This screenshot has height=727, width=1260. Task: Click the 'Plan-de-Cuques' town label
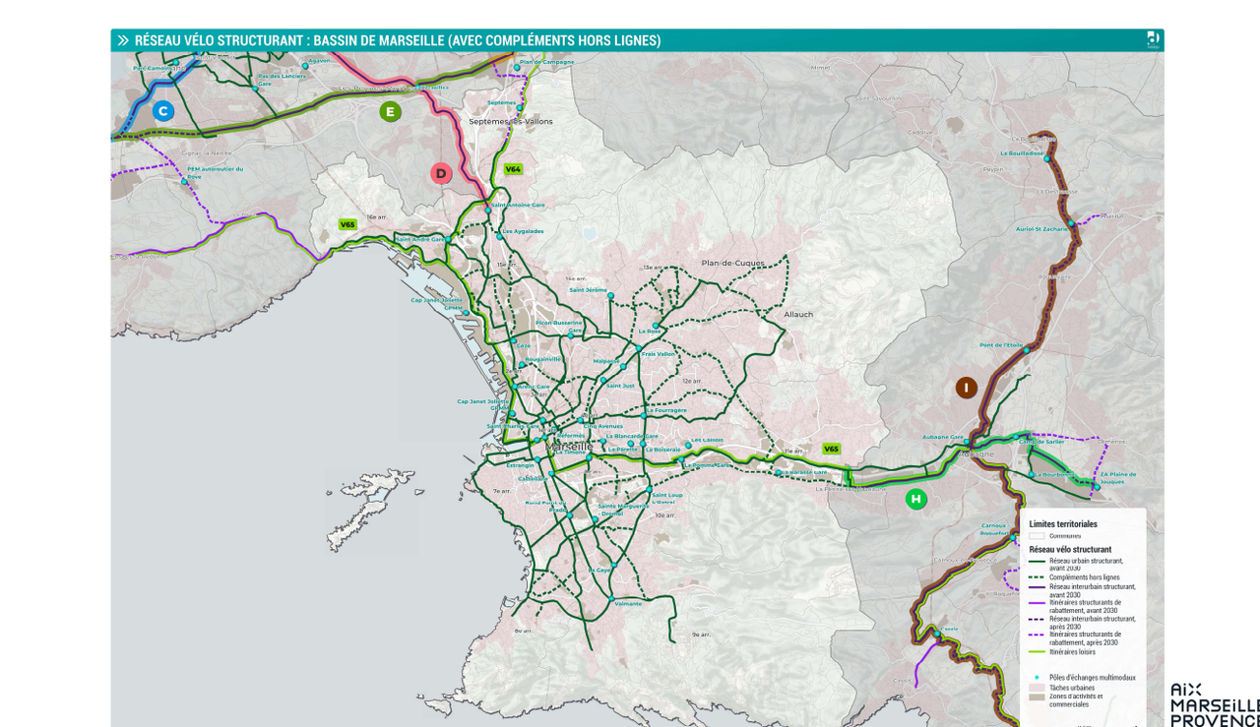tap(732, 263)
